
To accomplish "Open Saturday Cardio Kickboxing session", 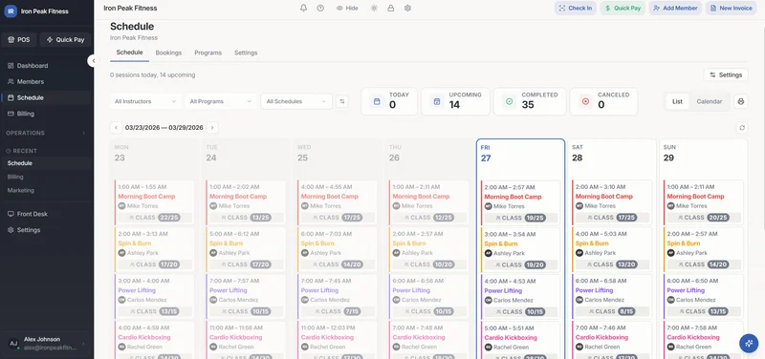I will coord(612,340).
